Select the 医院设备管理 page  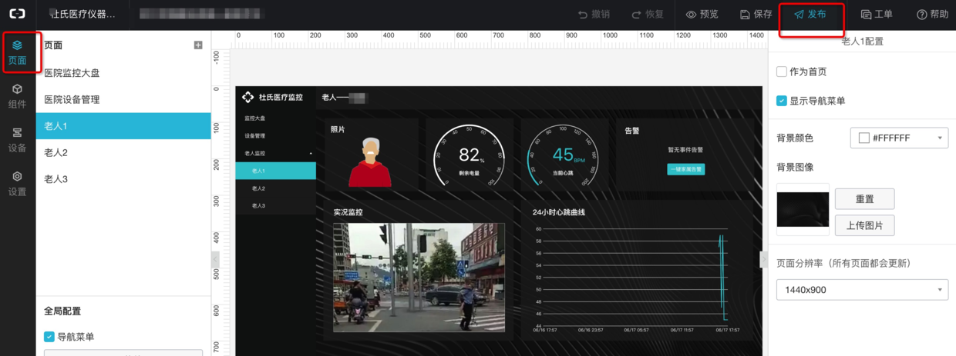click(x=123, y=100)
